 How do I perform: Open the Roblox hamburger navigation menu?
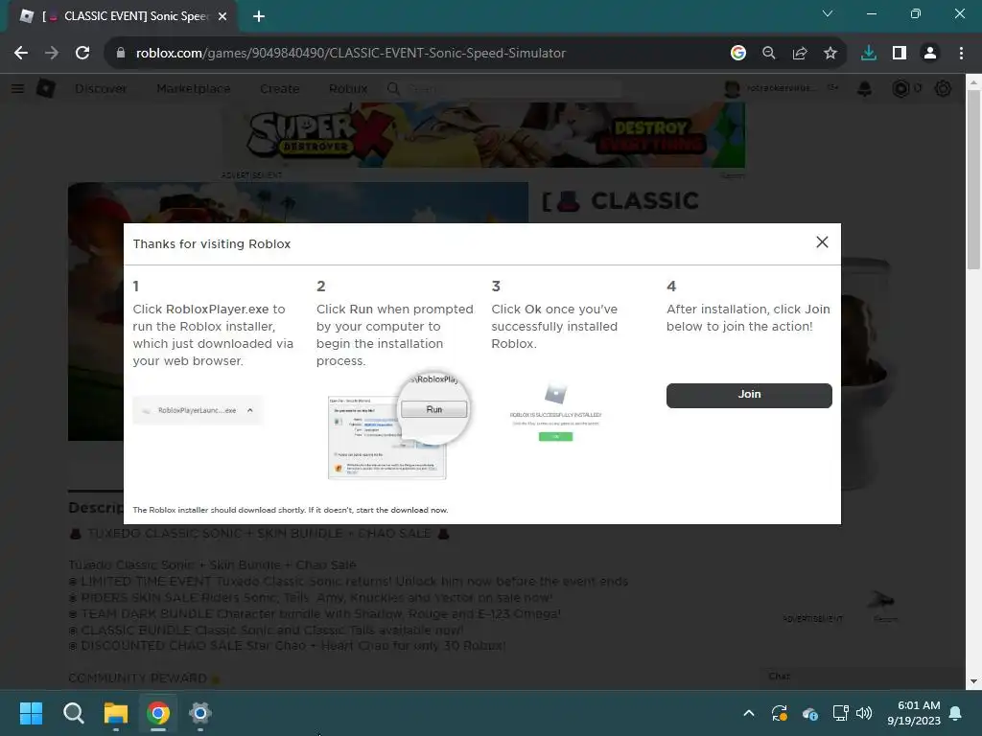[17, 89]
